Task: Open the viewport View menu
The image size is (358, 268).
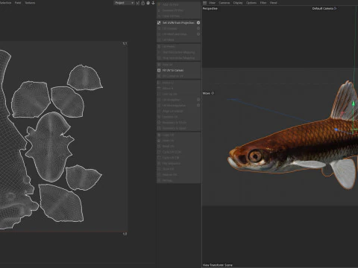Action: pyautogui.click(x=212, y=3)
